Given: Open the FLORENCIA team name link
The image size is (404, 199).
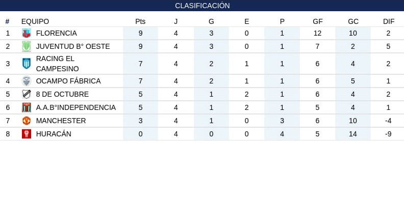Looking at the screenshot, I should tap(57, 33).
